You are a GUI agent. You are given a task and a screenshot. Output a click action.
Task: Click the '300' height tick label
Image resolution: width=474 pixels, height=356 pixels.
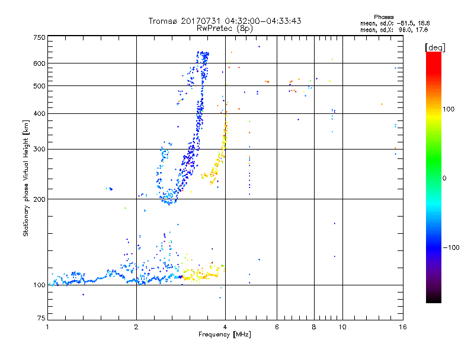click(x=39, y=149)
